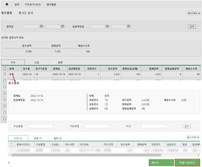This screenshot has height=167, width=202.
Task: Click left arrow of detail horizontal scrollbar
Action: [x=10, y=155]
